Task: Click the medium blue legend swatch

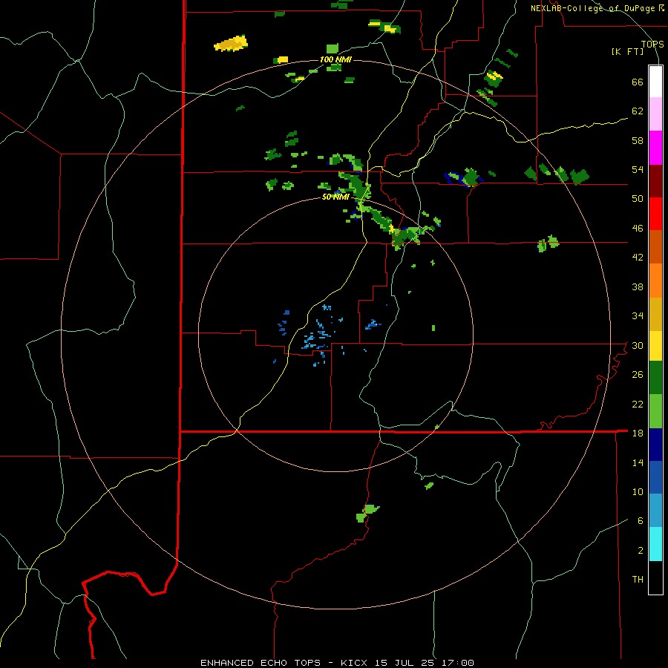Action: point(655,477)
